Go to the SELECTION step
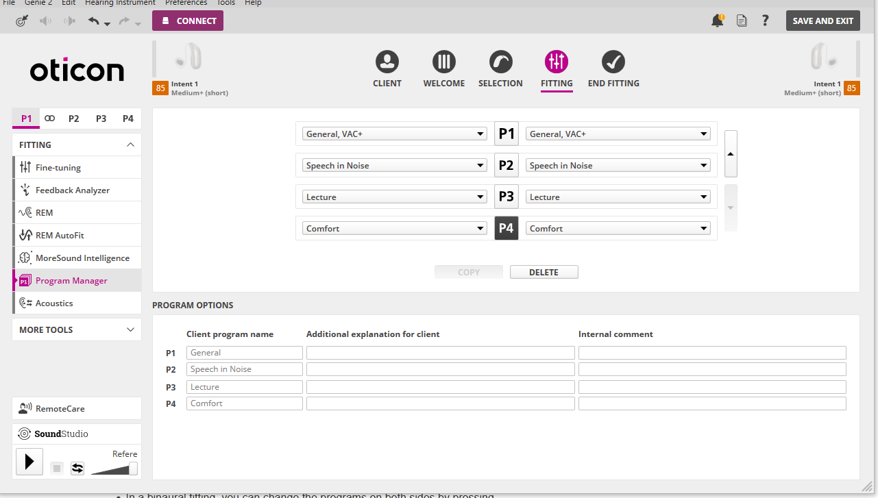Screen dimensions: 878x498 click(x=500, y=69)
